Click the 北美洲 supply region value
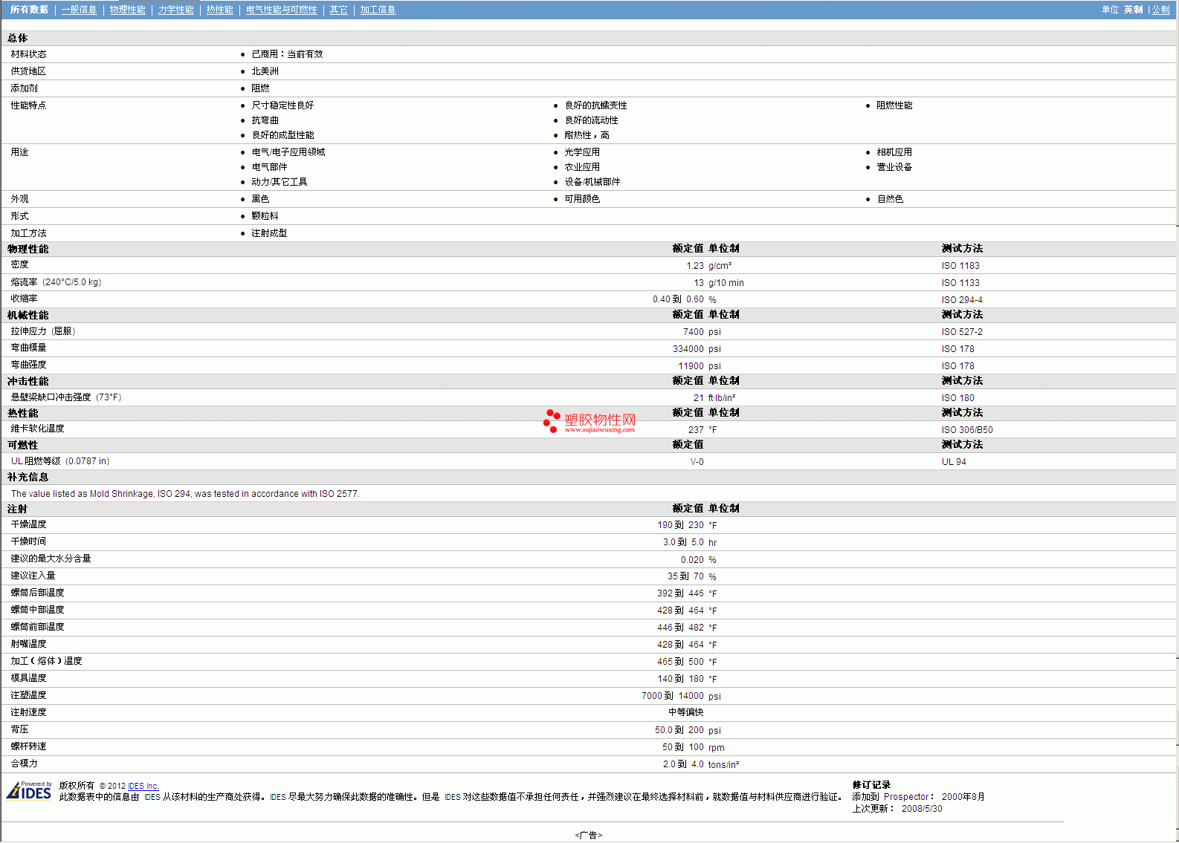This screenshot has height=843, width=1179. [265, 71]
